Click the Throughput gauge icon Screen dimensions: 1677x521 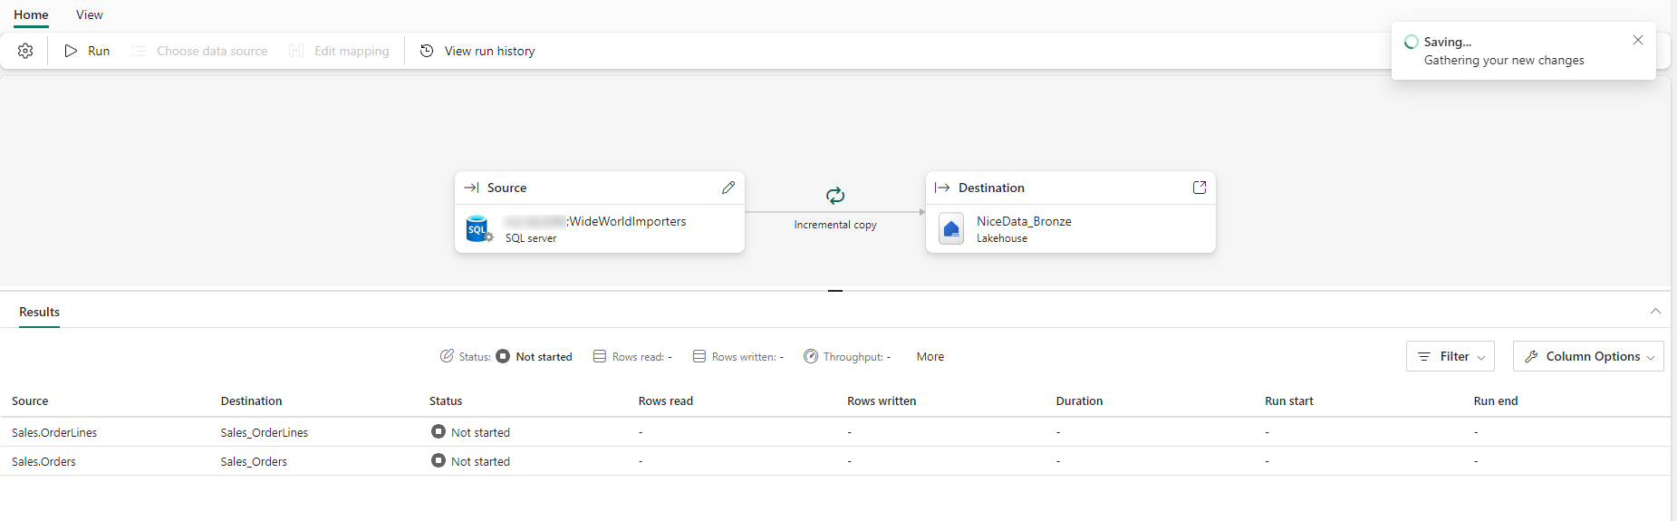coord(811,356)
